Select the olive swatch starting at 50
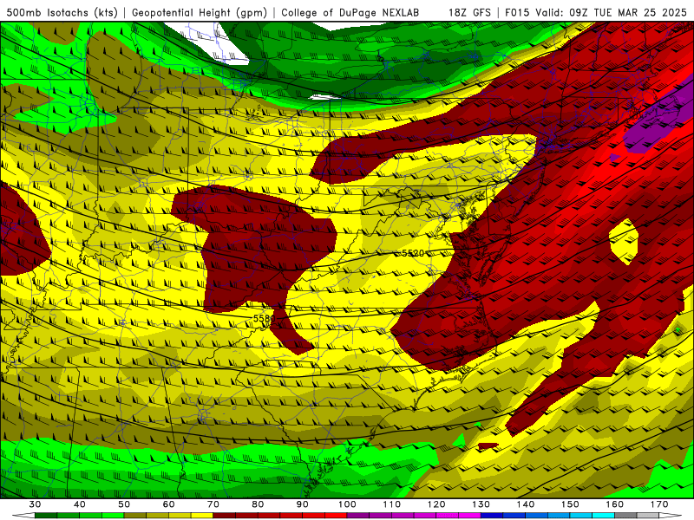The width and height of the screenshot is (694, 520). 135,516
